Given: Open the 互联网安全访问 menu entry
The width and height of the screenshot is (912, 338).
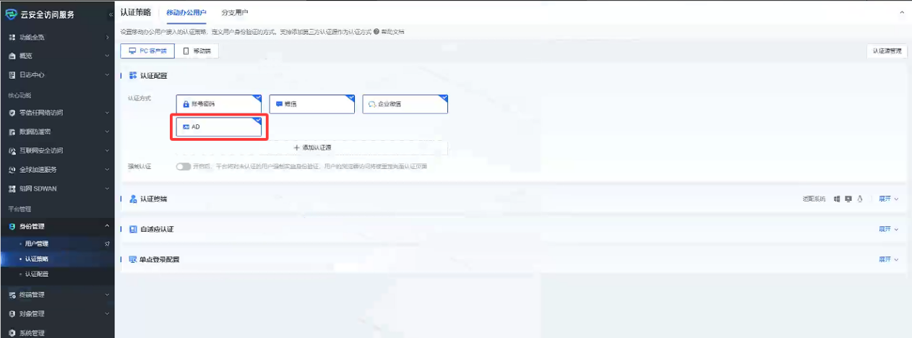Looking at the screenshot, I should [57, 151].
